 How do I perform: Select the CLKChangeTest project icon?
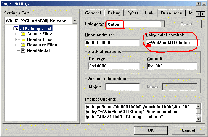point(16,28)
